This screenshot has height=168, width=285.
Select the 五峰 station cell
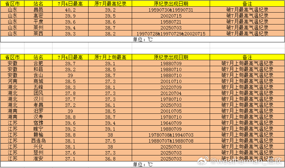pyautogui.click(x=38, y=87)
